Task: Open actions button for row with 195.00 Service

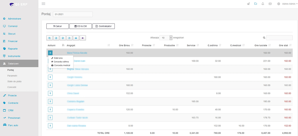Action: click(x=50, y=101)
